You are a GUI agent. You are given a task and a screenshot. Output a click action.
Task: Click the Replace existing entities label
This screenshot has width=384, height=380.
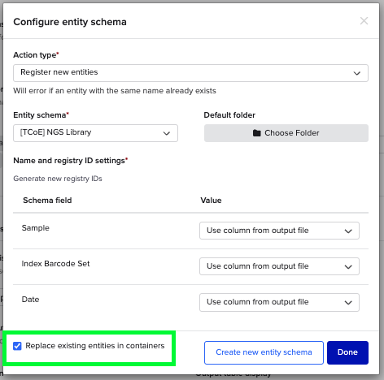point(95,346)
